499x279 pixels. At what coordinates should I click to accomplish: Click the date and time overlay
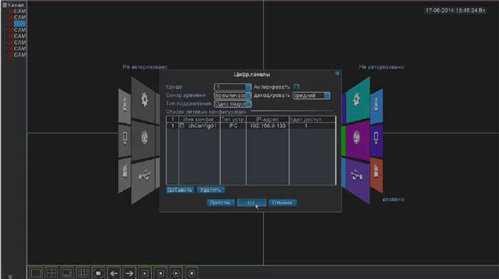[455, 11]
